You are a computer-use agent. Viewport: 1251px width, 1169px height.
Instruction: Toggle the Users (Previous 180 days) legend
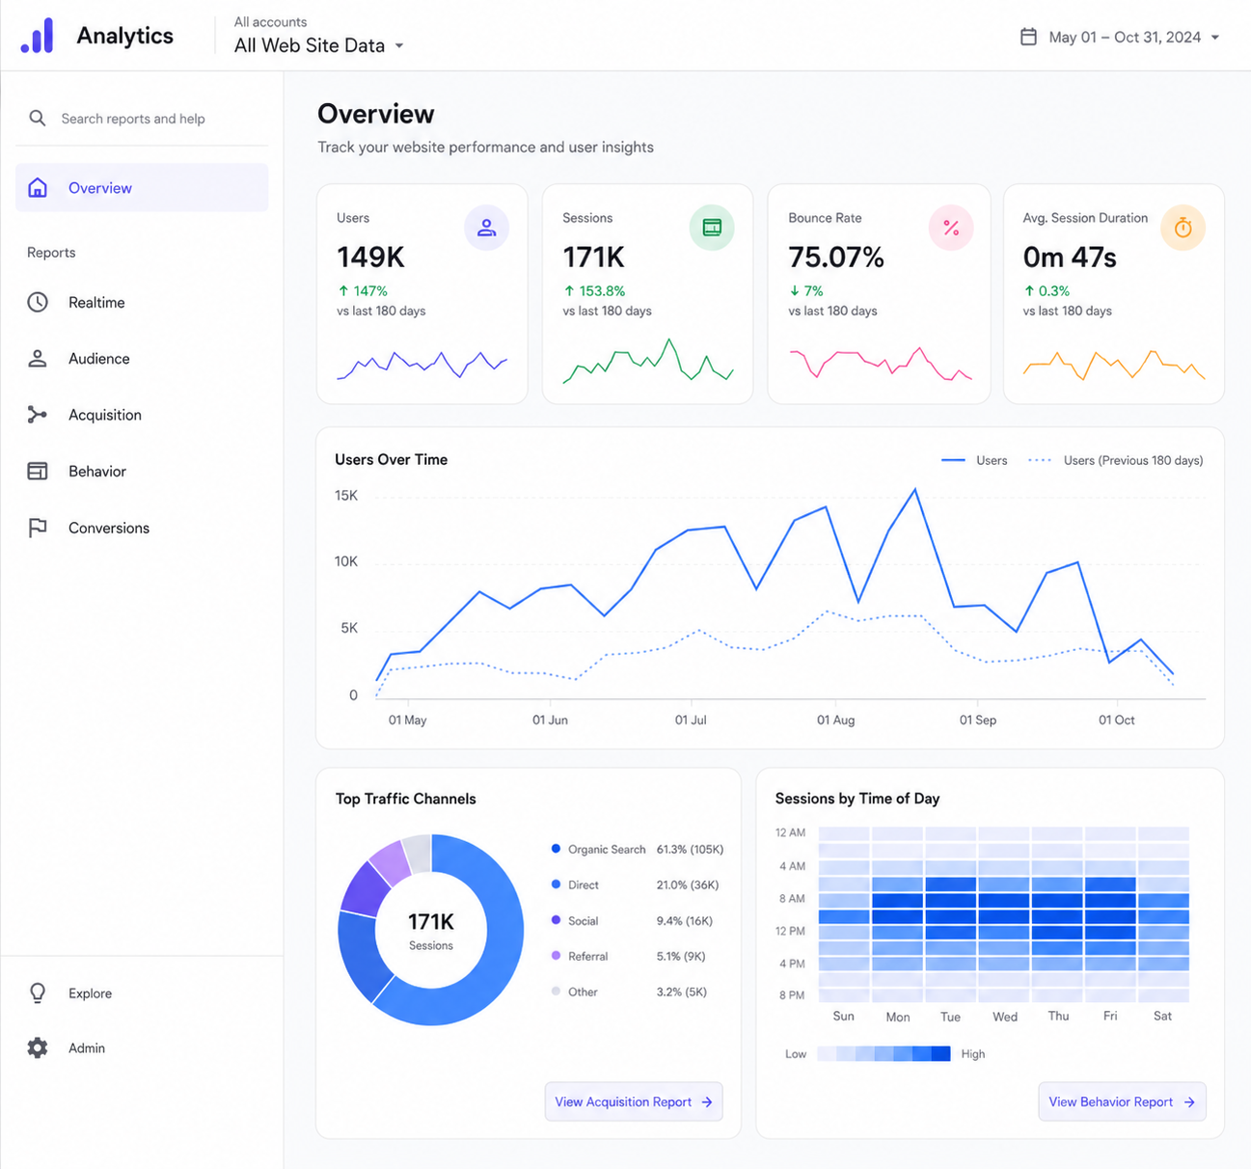[1116, 461]
